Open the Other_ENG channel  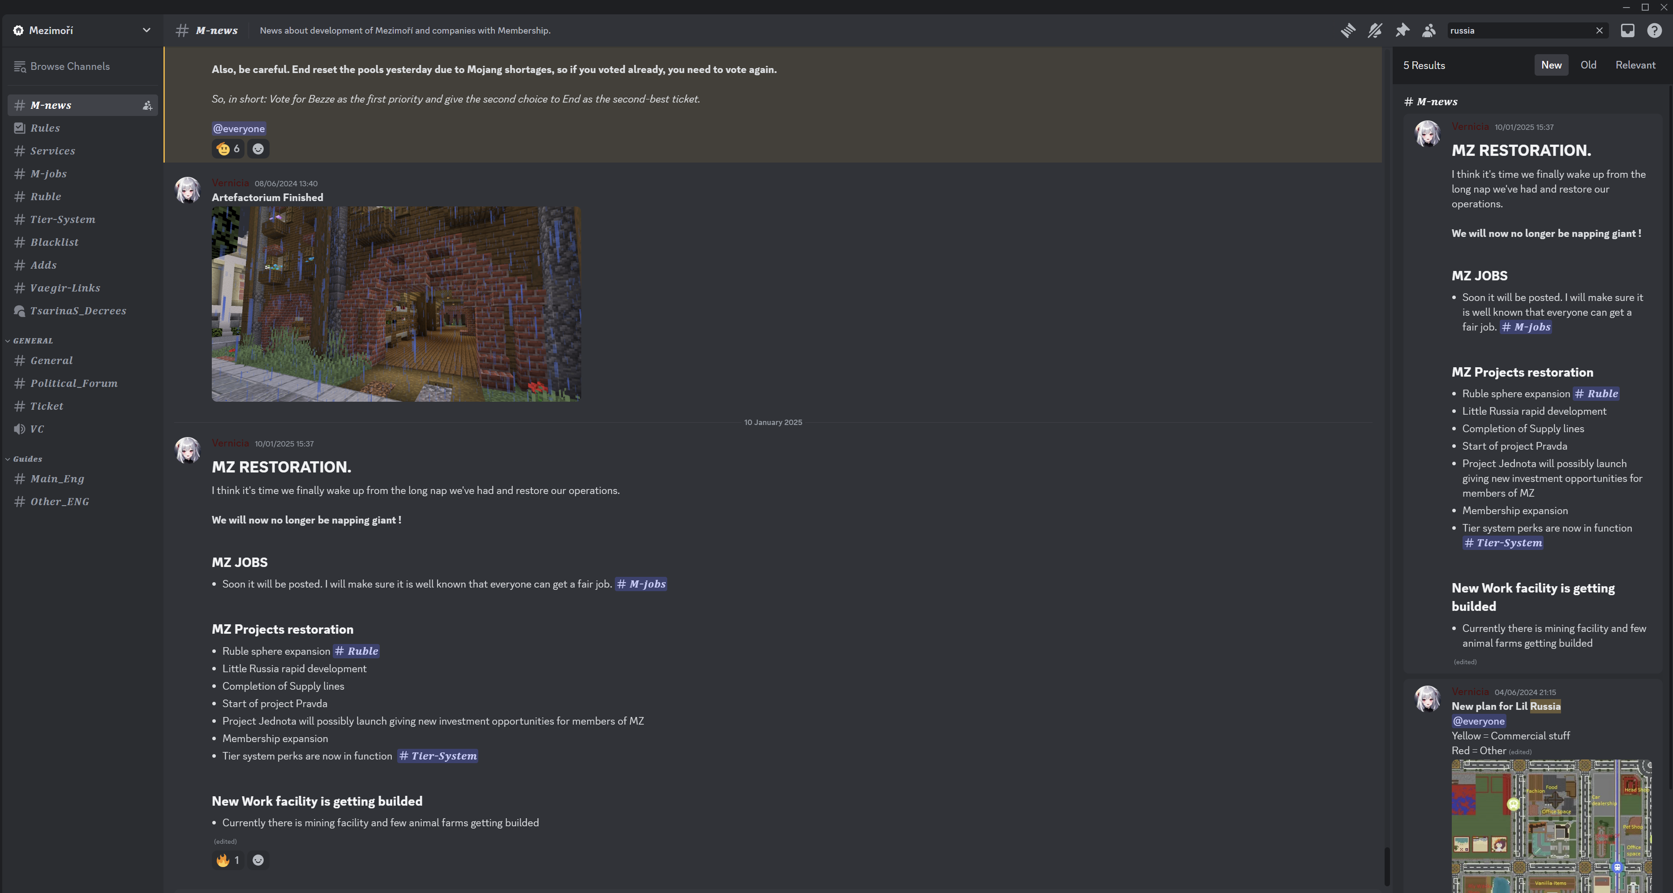[x=82, y=502]
